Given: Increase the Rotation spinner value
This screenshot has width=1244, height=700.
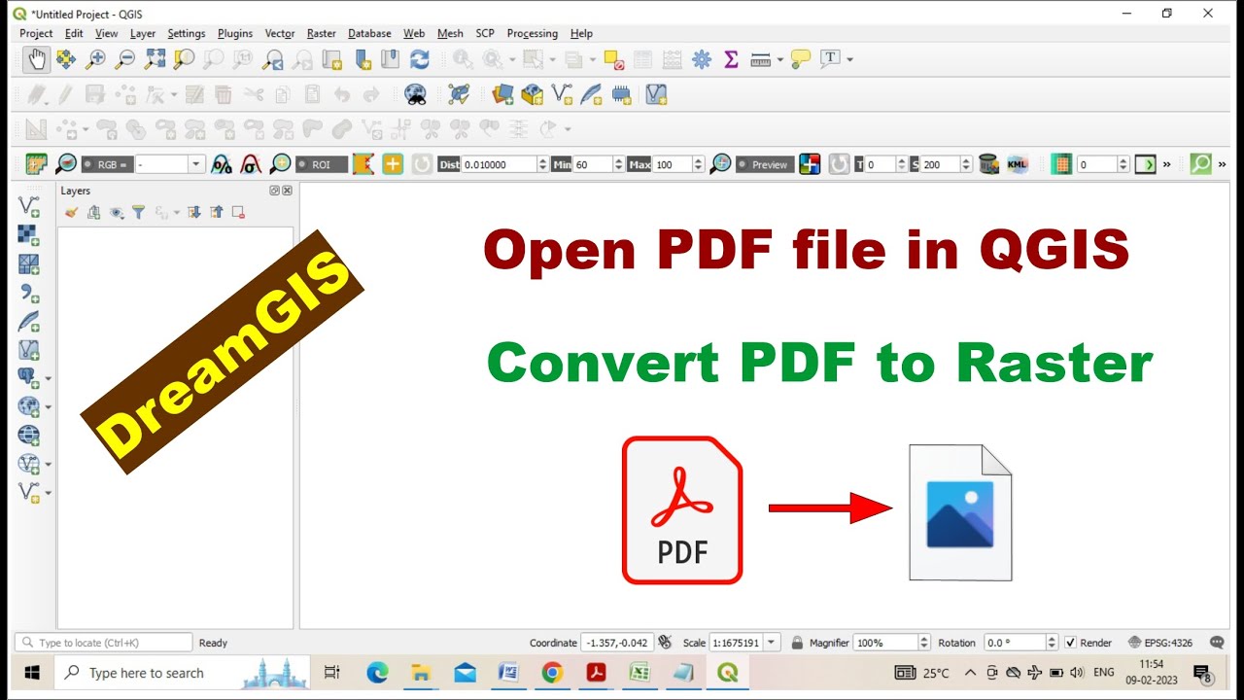Looking at the screenshot, I should [x=1052, y=639].
